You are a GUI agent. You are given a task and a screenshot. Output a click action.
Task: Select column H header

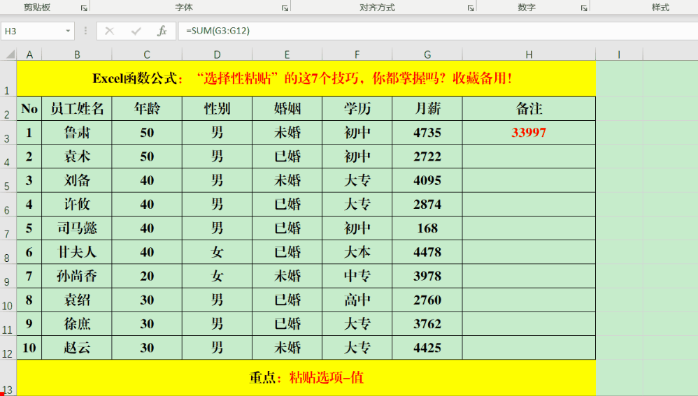(x=529, y=54)
